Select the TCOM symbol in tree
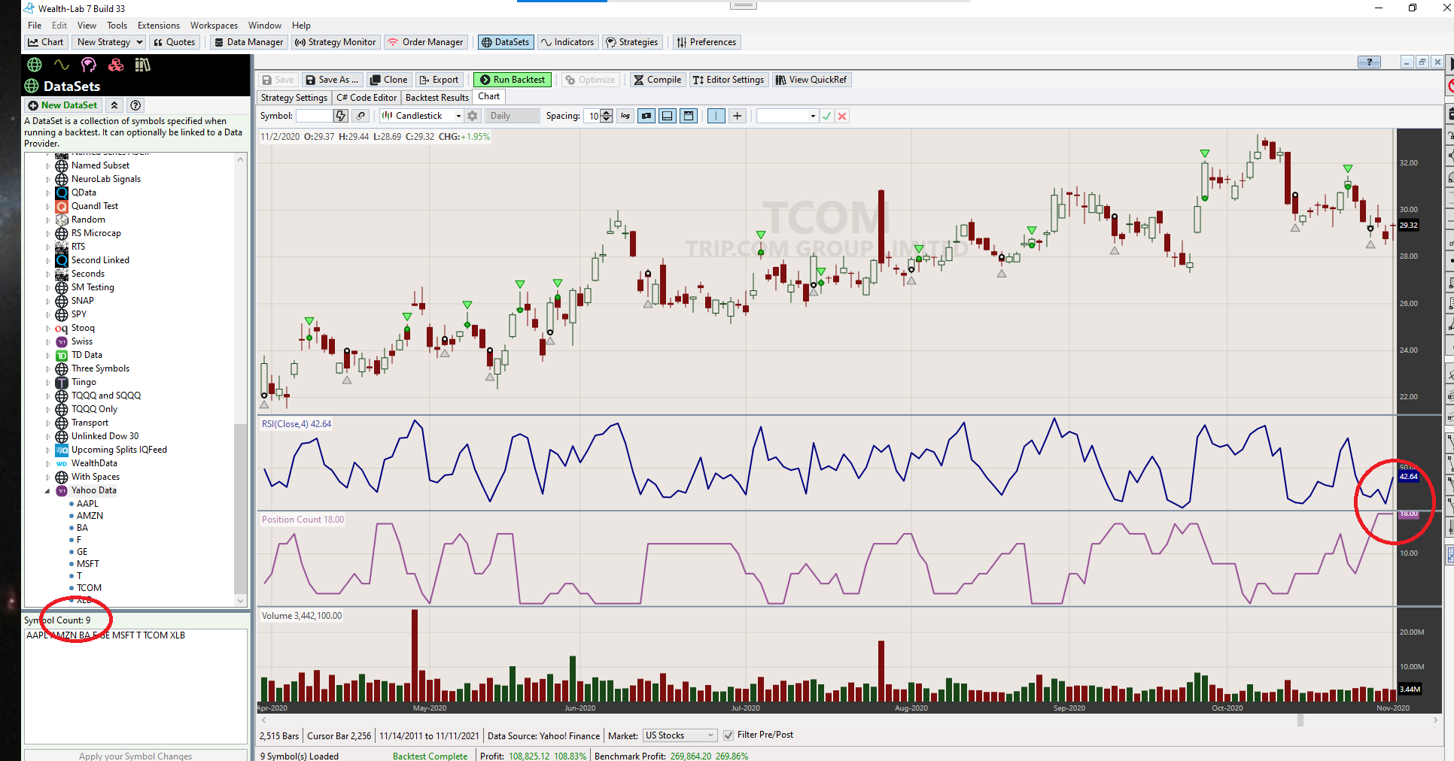1454x761 pixels. pyautogui.click(x=89, y=588)
